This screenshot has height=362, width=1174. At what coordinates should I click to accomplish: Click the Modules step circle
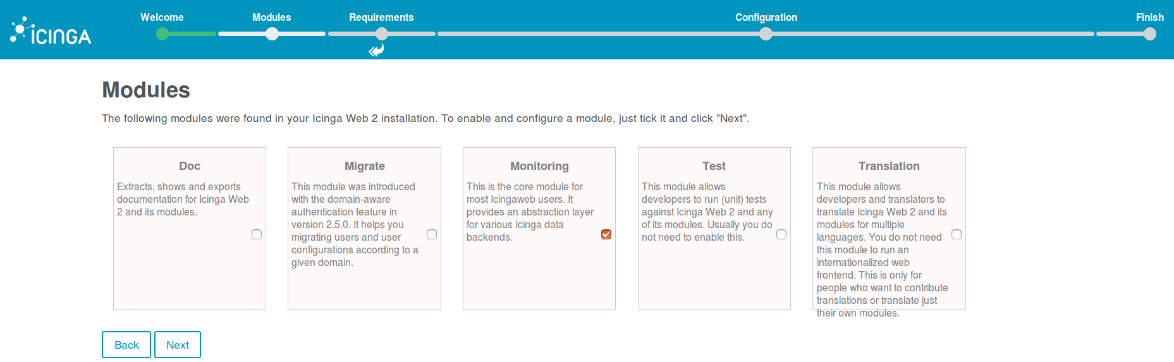point(272,34)
